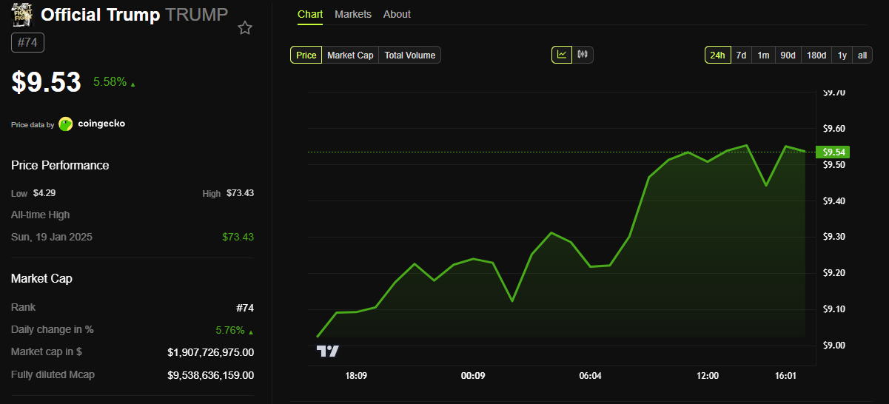Select the 24h time range
The image size is (889, 404).
point(717,55)
